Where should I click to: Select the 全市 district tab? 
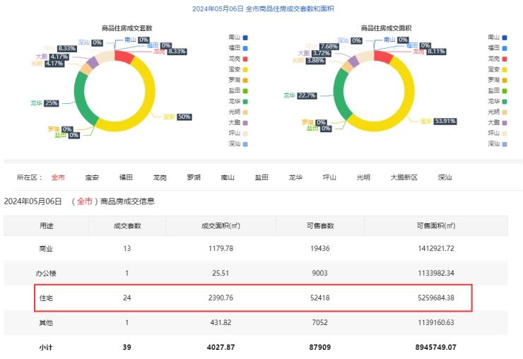[58, 177]
